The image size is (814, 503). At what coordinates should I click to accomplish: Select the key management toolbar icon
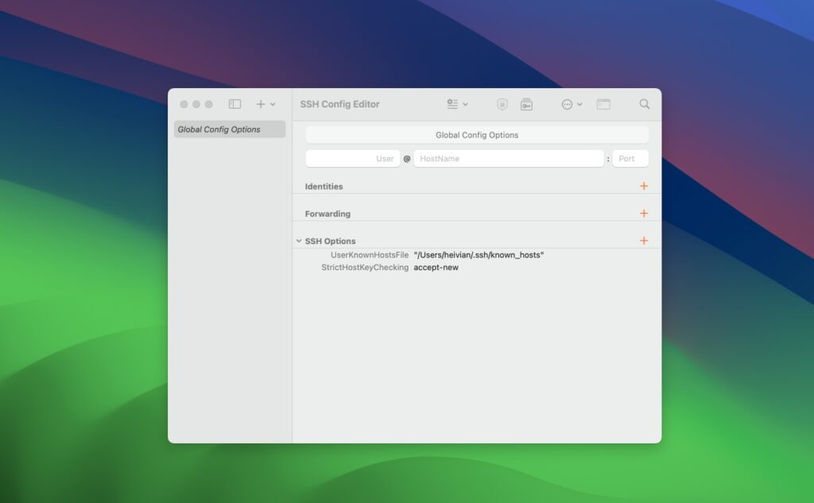point(527,104)
